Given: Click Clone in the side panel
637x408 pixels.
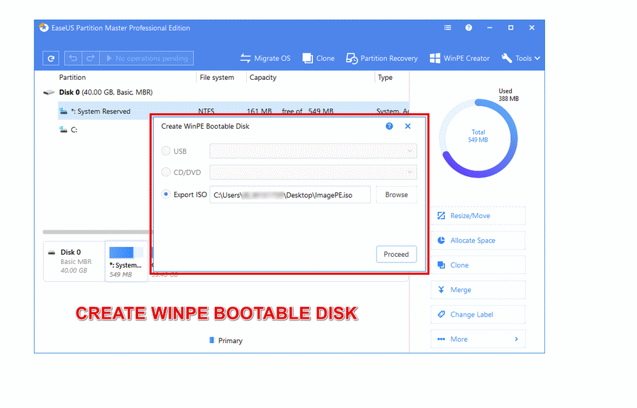Looking at the screenshot, I should pos(478,265).
